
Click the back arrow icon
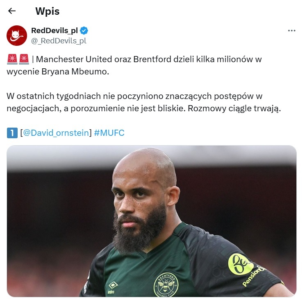tap(11, 11)
